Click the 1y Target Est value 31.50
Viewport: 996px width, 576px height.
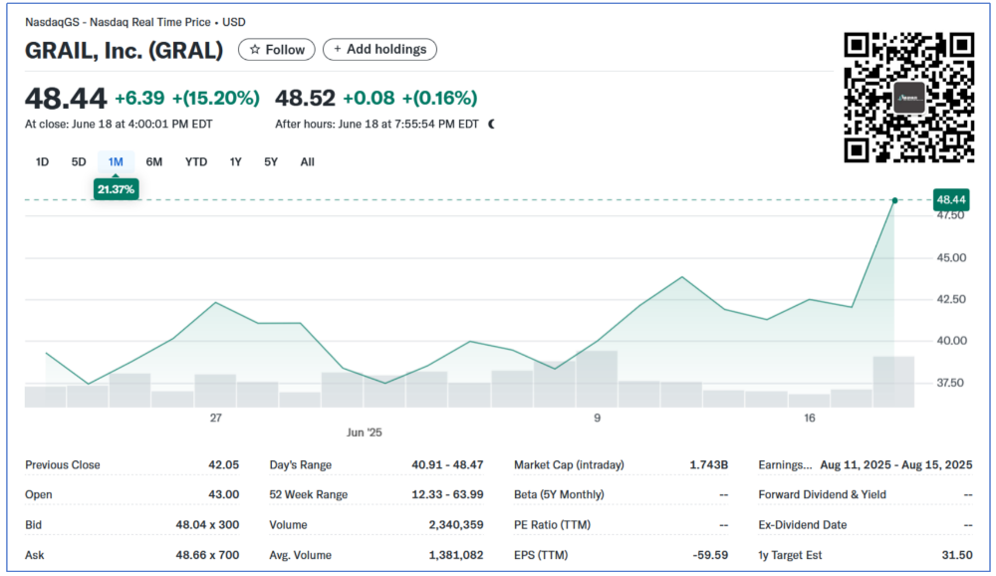pyautogui.click(x=957, y=555)
